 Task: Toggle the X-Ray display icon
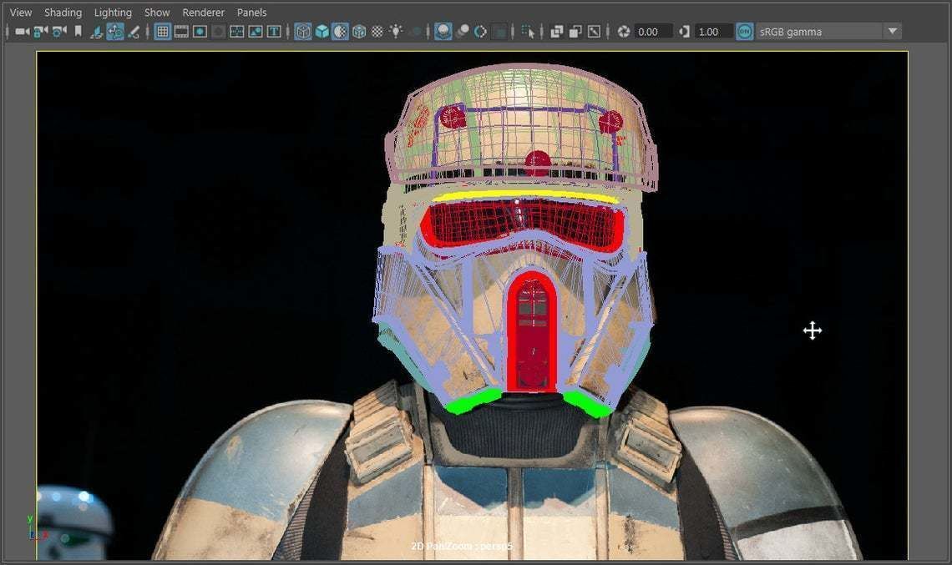pyautogui.click(x=556, y=32)
